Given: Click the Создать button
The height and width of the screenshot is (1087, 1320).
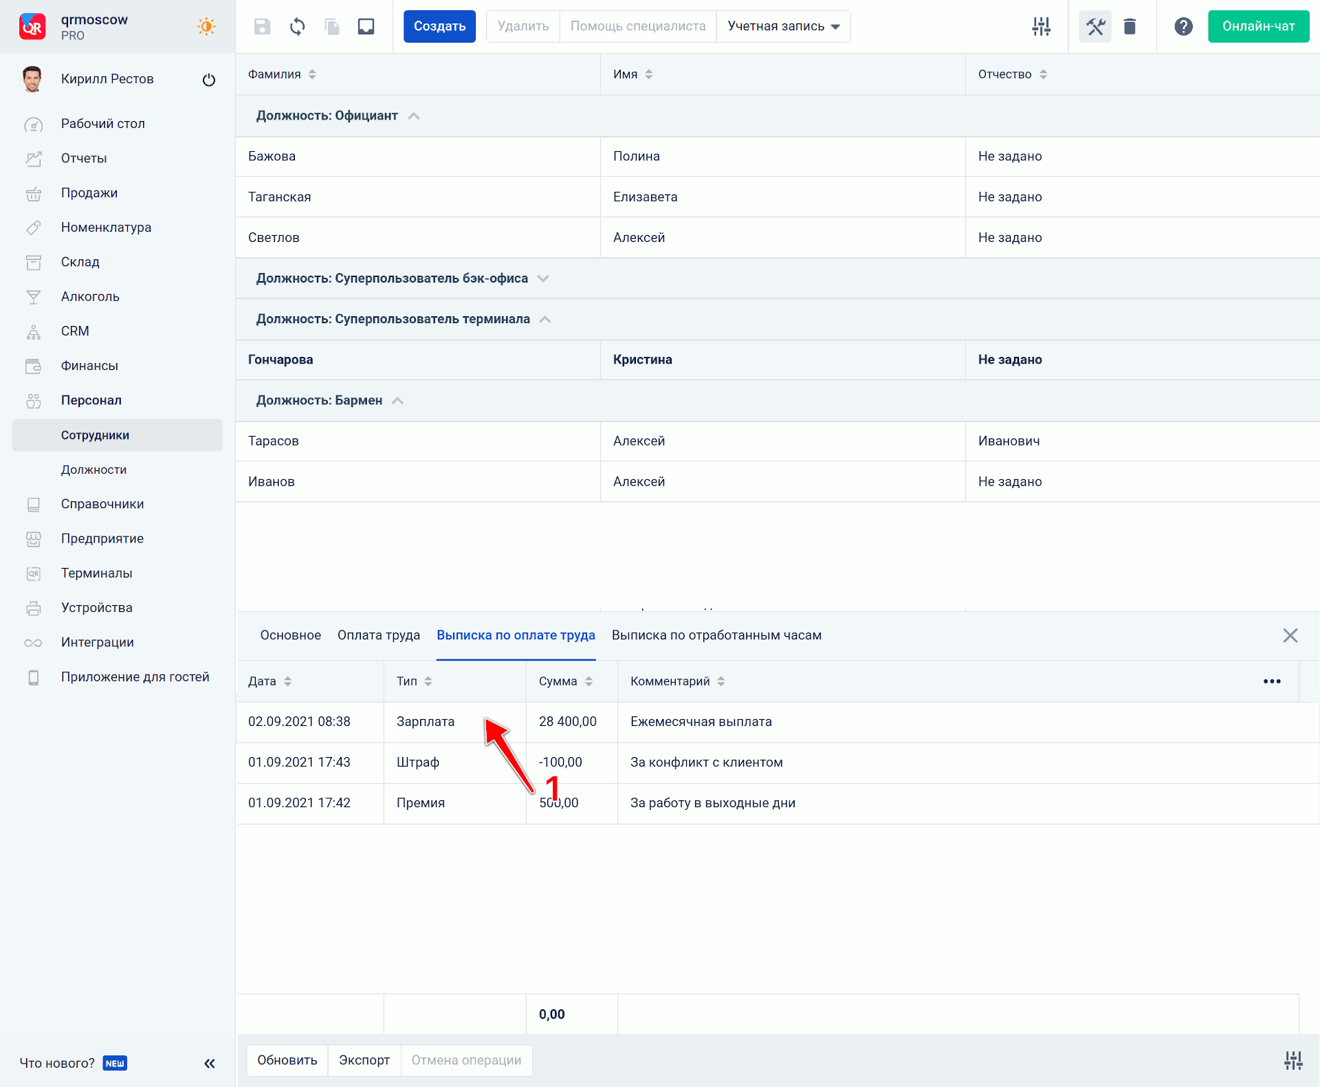Looking at the screenshot, I should click(439, 27).
